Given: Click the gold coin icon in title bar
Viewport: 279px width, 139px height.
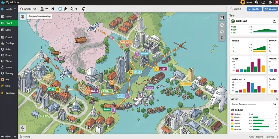Looking at the screenshot, I should tap(242, 2).
